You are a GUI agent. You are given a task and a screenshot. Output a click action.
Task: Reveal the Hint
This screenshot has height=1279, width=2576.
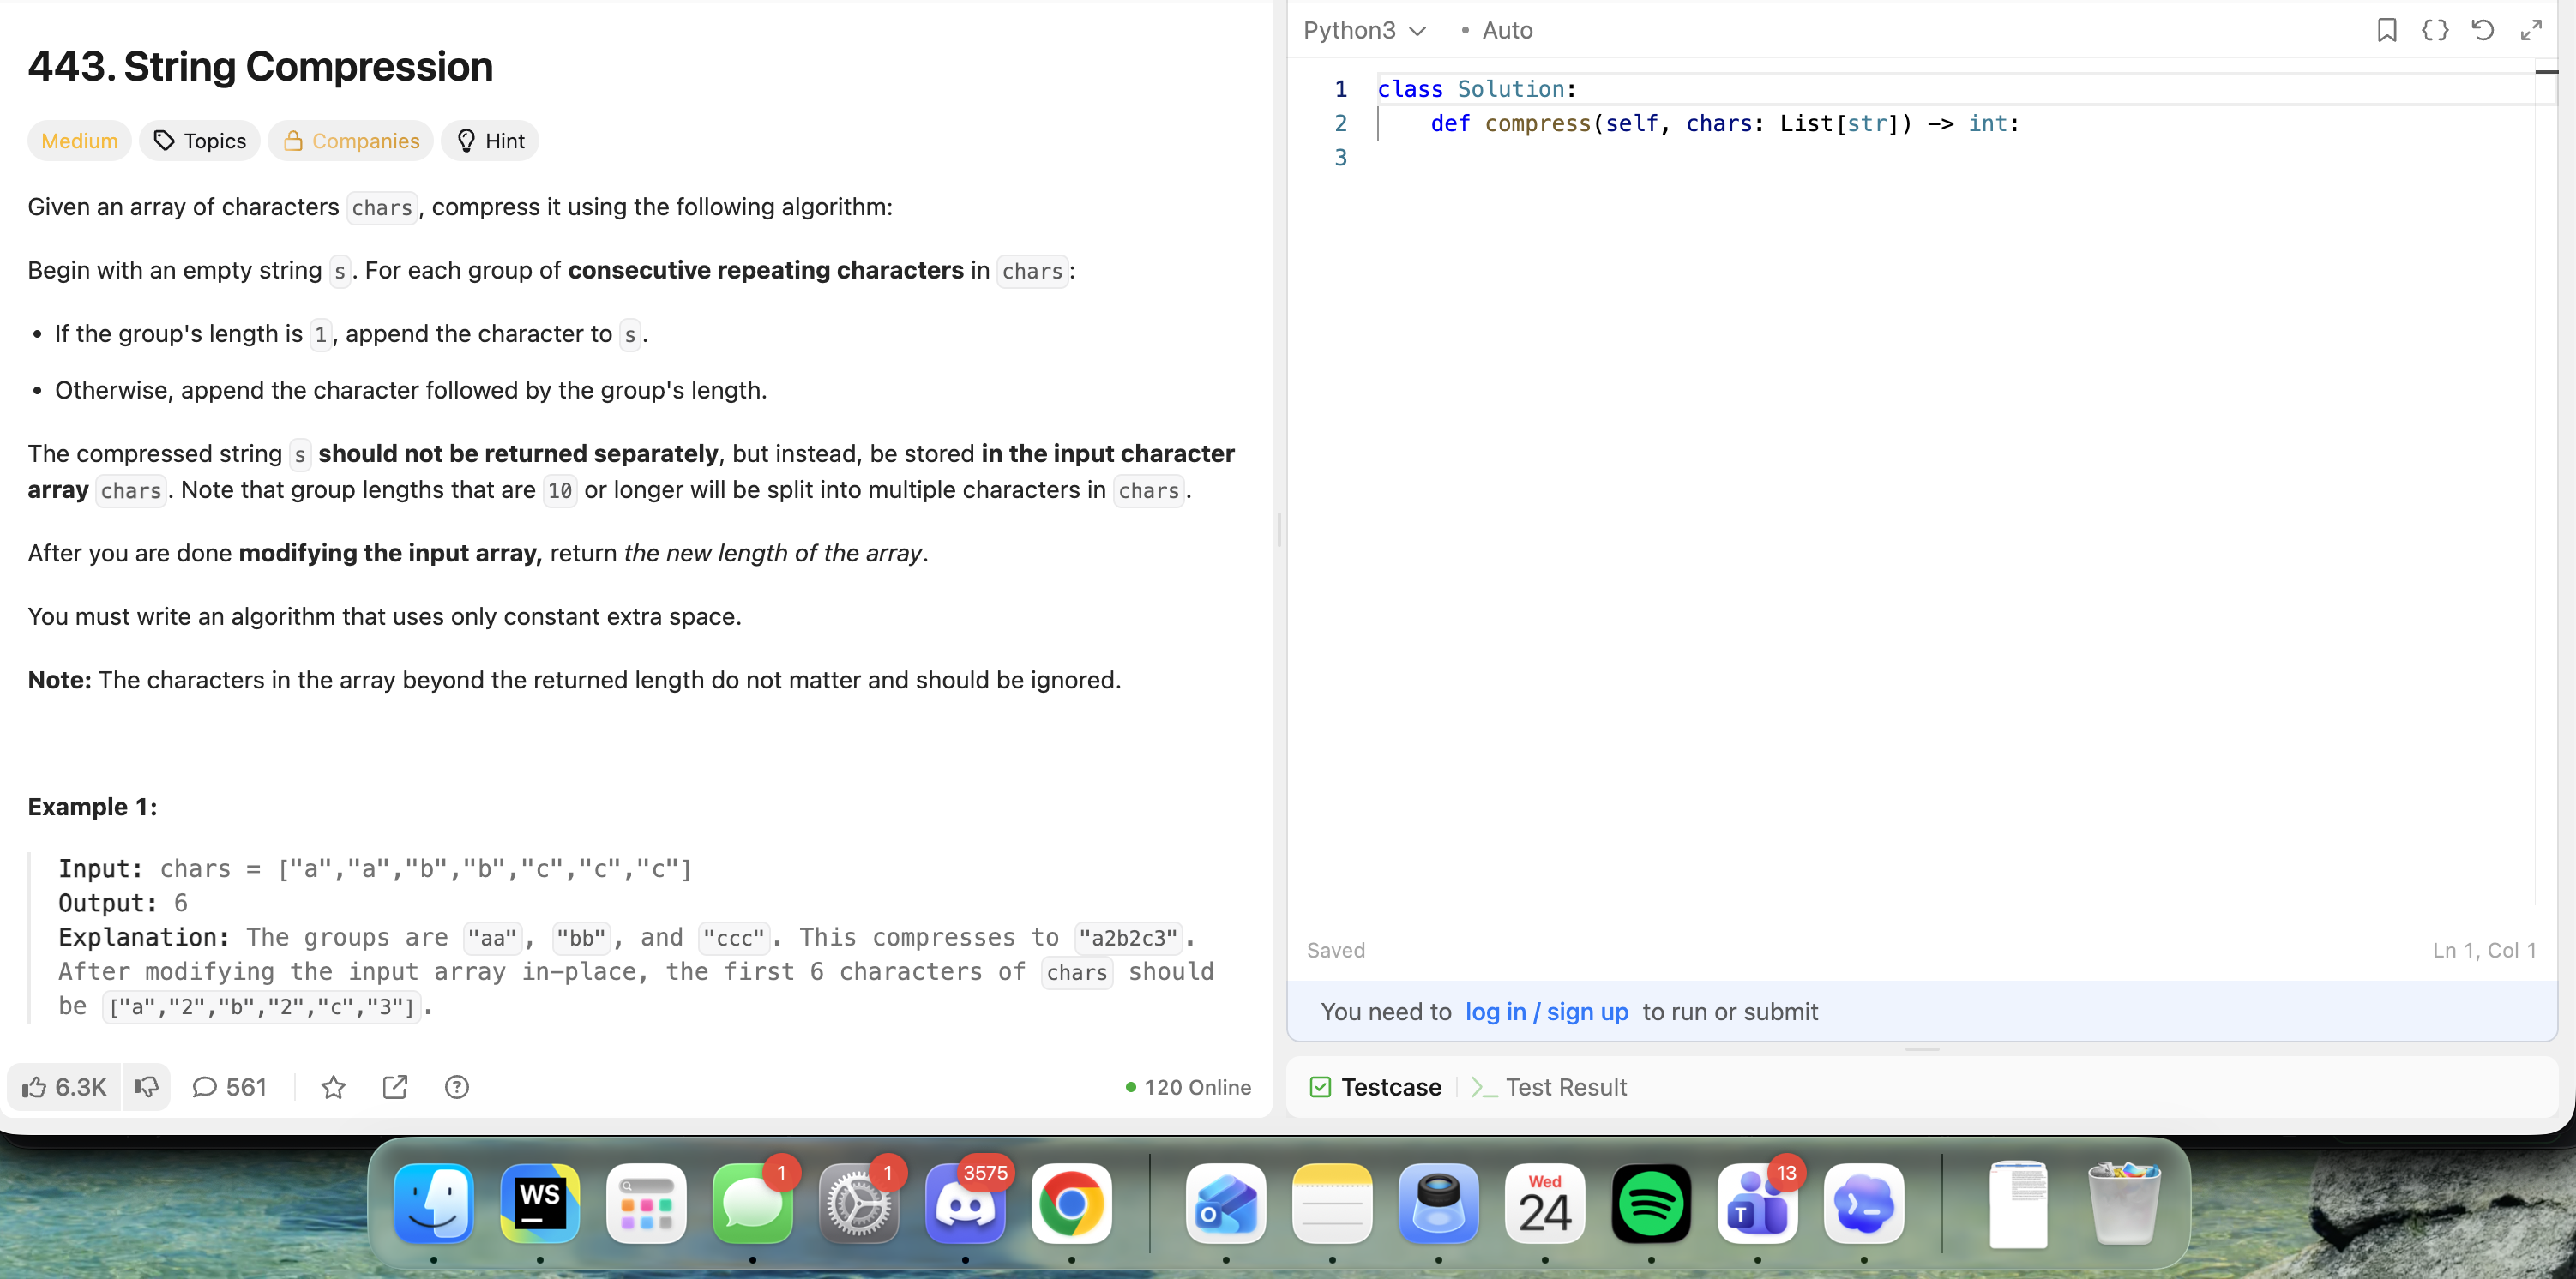(490, 141)
